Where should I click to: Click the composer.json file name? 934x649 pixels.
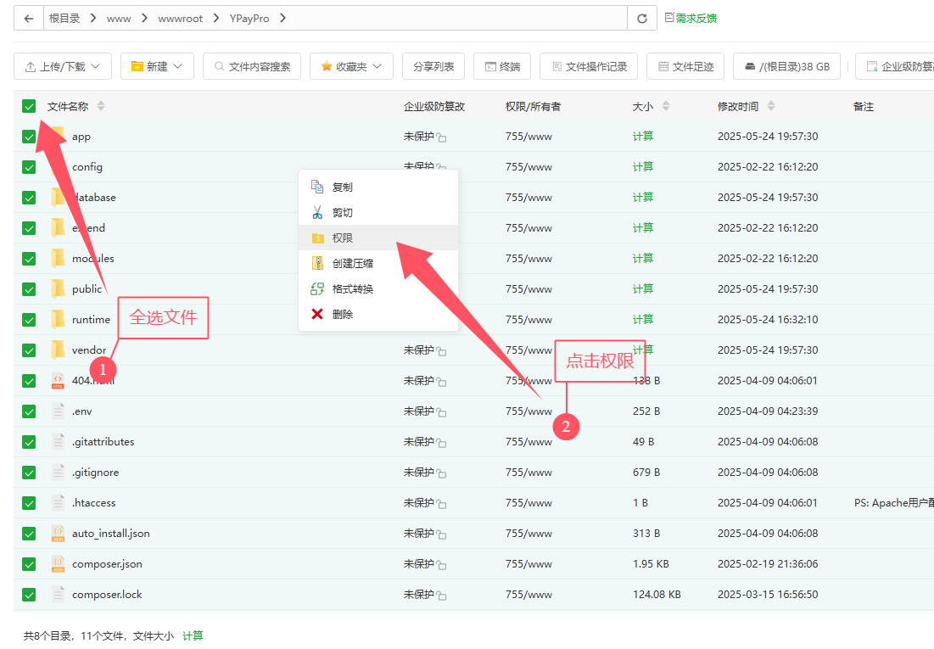click(x=107, y=564)
